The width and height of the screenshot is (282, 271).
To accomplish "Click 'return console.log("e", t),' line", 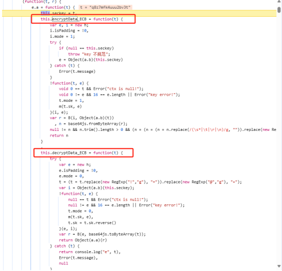I will tap(90, 252).
